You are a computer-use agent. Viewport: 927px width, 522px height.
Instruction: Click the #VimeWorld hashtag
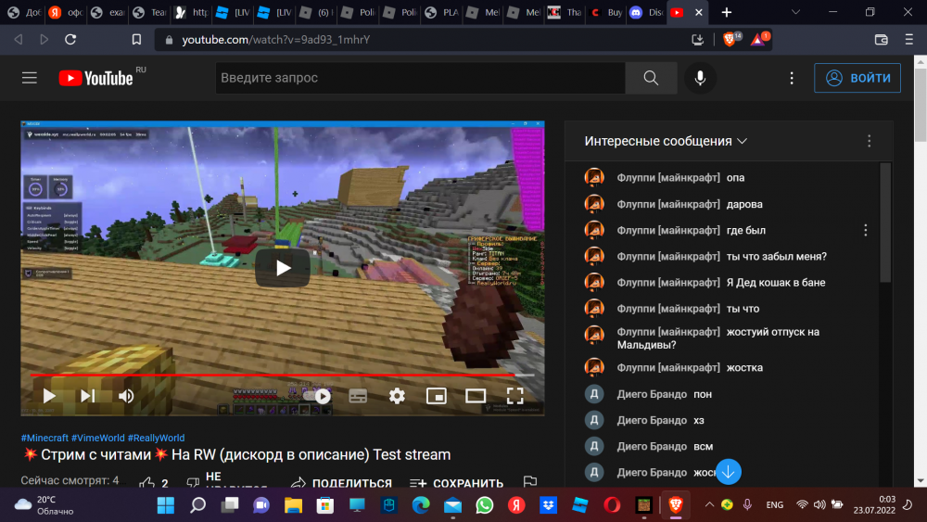pos(98,438)
